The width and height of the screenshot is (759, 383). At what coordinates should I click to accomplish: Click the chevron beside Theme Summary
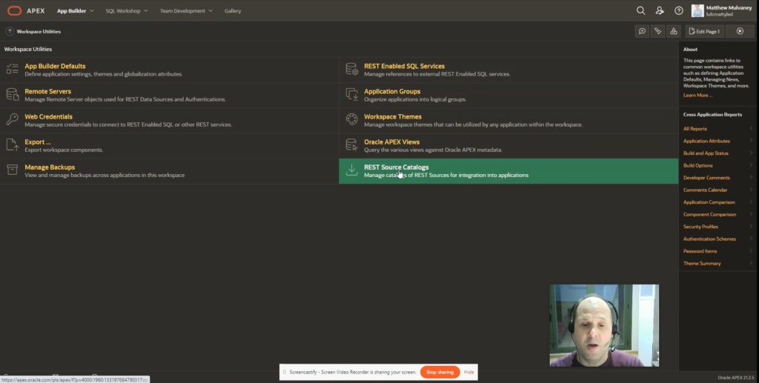click(x=751, y=264)
